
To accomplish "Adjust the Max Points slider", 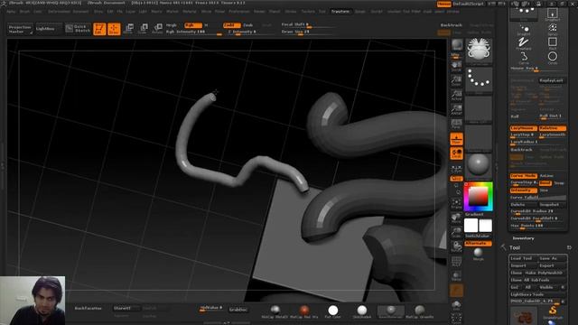I will (x=538, y=226).
